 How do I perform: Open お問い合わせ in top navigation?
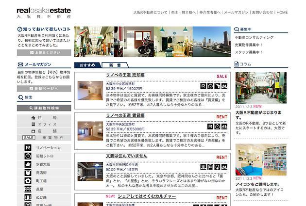tap(262, 13)
